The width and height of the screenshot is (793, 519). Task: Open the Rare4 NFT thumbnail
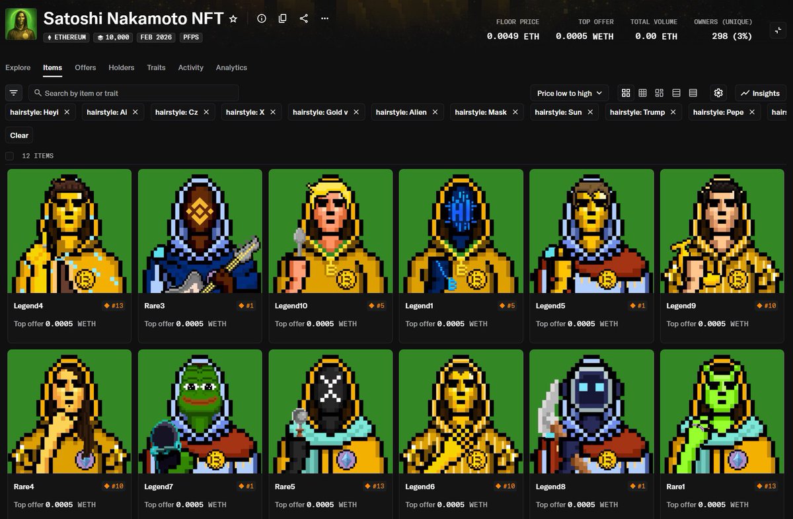69,412
